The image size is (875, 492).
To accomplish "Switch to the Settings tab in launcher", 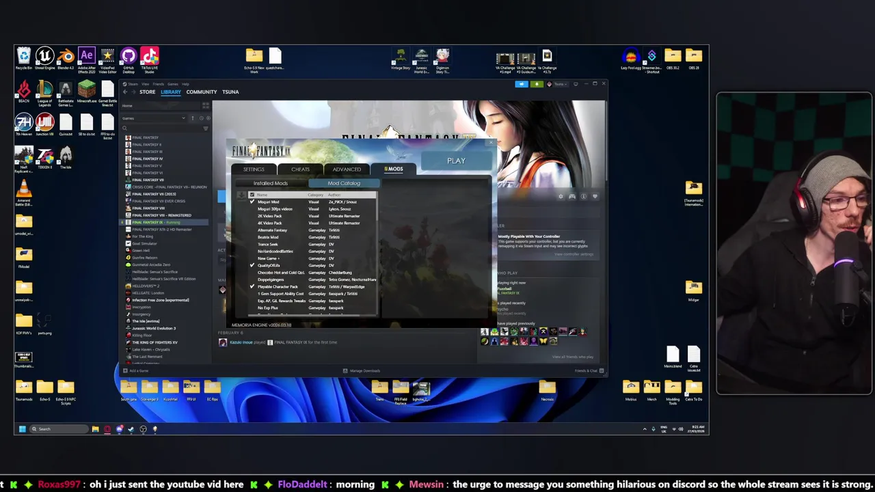I will pyautogui.click(x=254, y=169).
